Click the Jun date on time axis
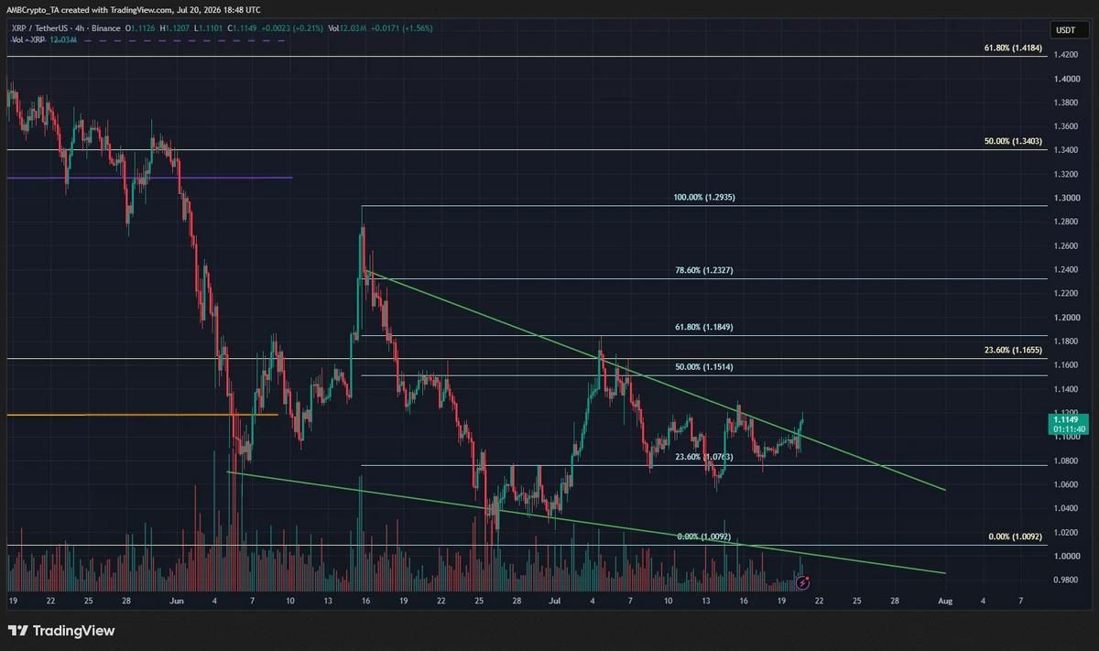 (178, 601)
